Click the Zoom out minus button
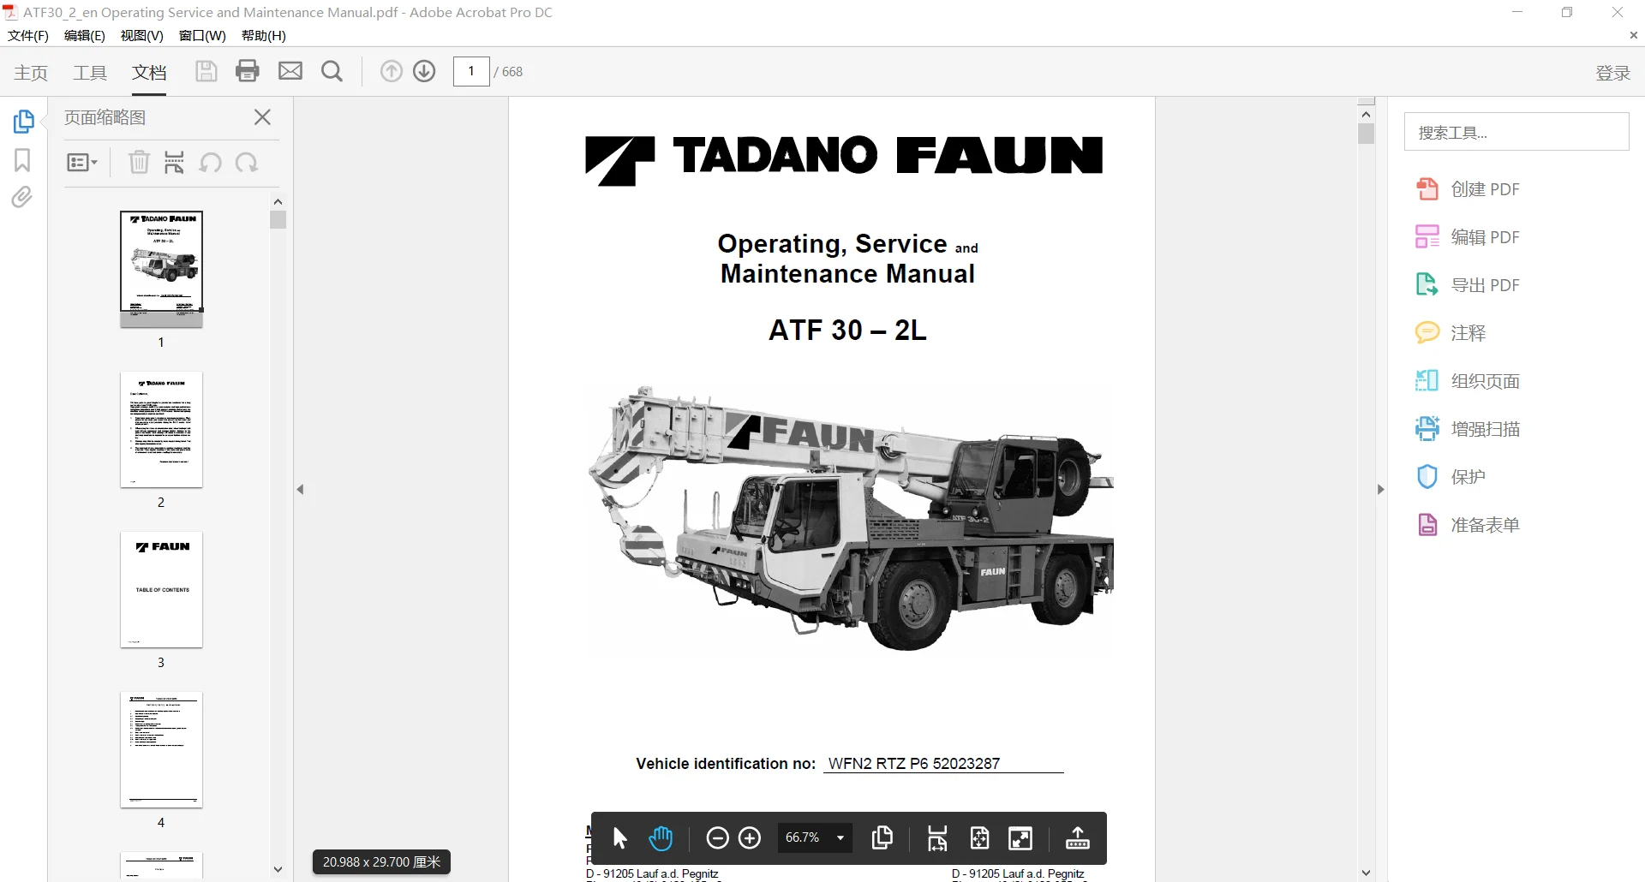The width and height of the screenshot is (1645, 882). (x=717, y=838)
